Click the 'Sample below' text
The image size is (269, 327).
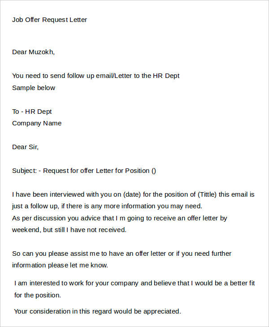tap(34, 88)
